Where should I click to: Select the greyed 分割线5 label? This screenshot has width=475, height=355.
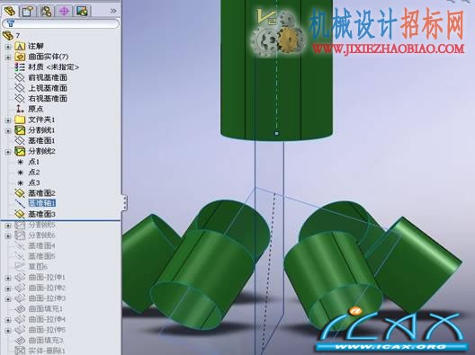click(41, 225)
